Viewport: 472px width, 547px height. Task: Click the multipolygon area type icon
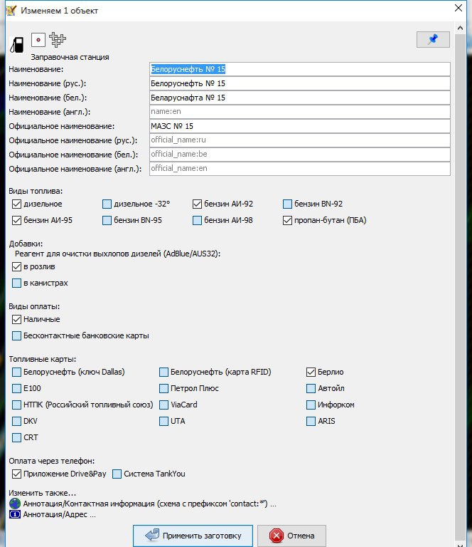58,39
